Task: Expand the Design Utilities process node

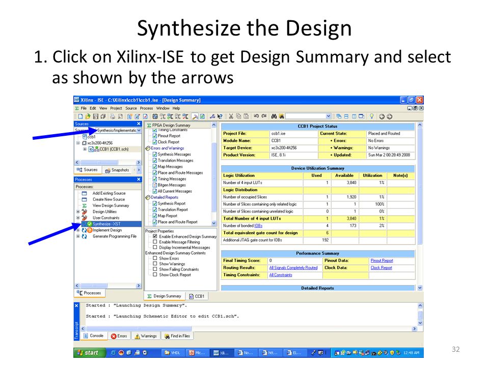Action: (78, 211)
